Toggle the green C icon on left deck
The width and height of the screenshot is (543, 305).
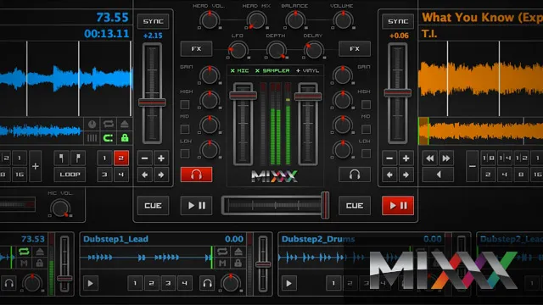tap(108, 138)
